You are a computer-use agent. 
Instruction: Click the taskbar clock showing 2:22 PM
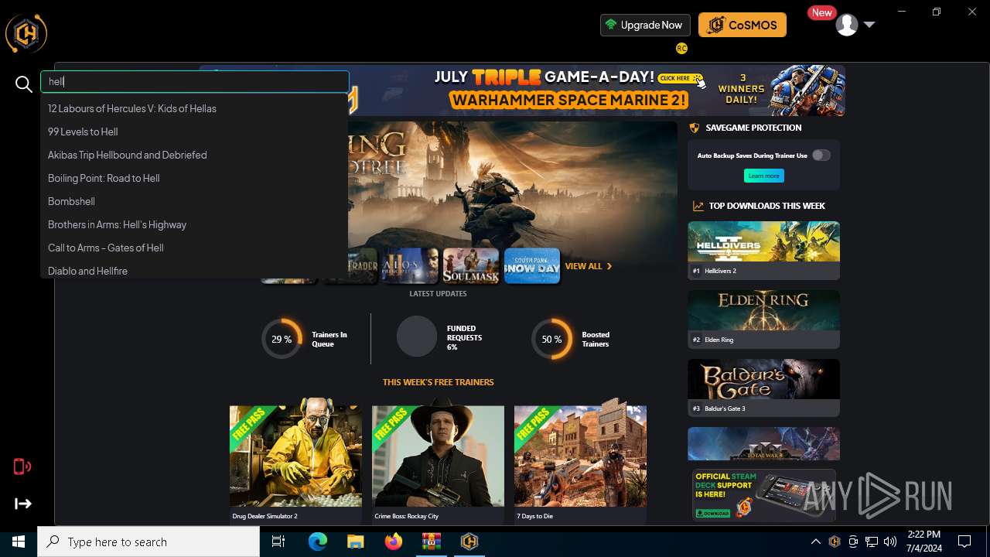point(924,542)
